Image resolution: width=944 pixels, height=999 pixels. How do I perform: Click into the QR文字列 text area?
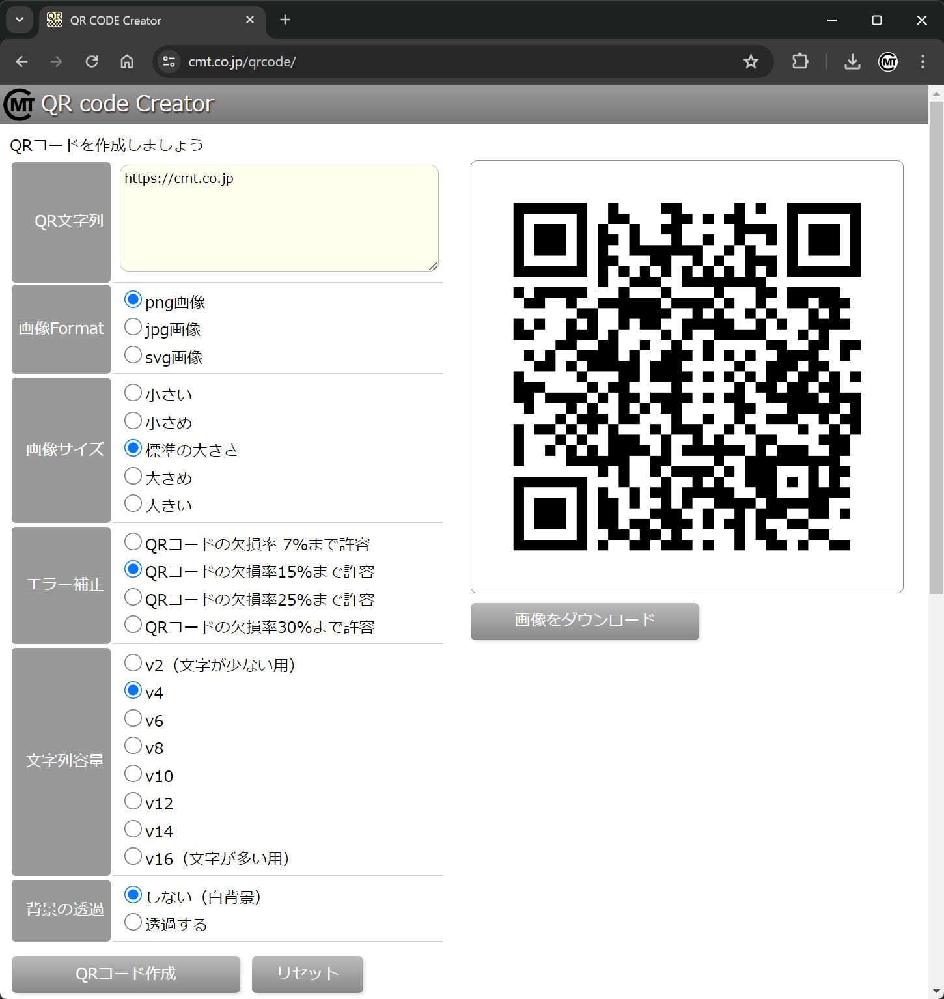(279, 218)
